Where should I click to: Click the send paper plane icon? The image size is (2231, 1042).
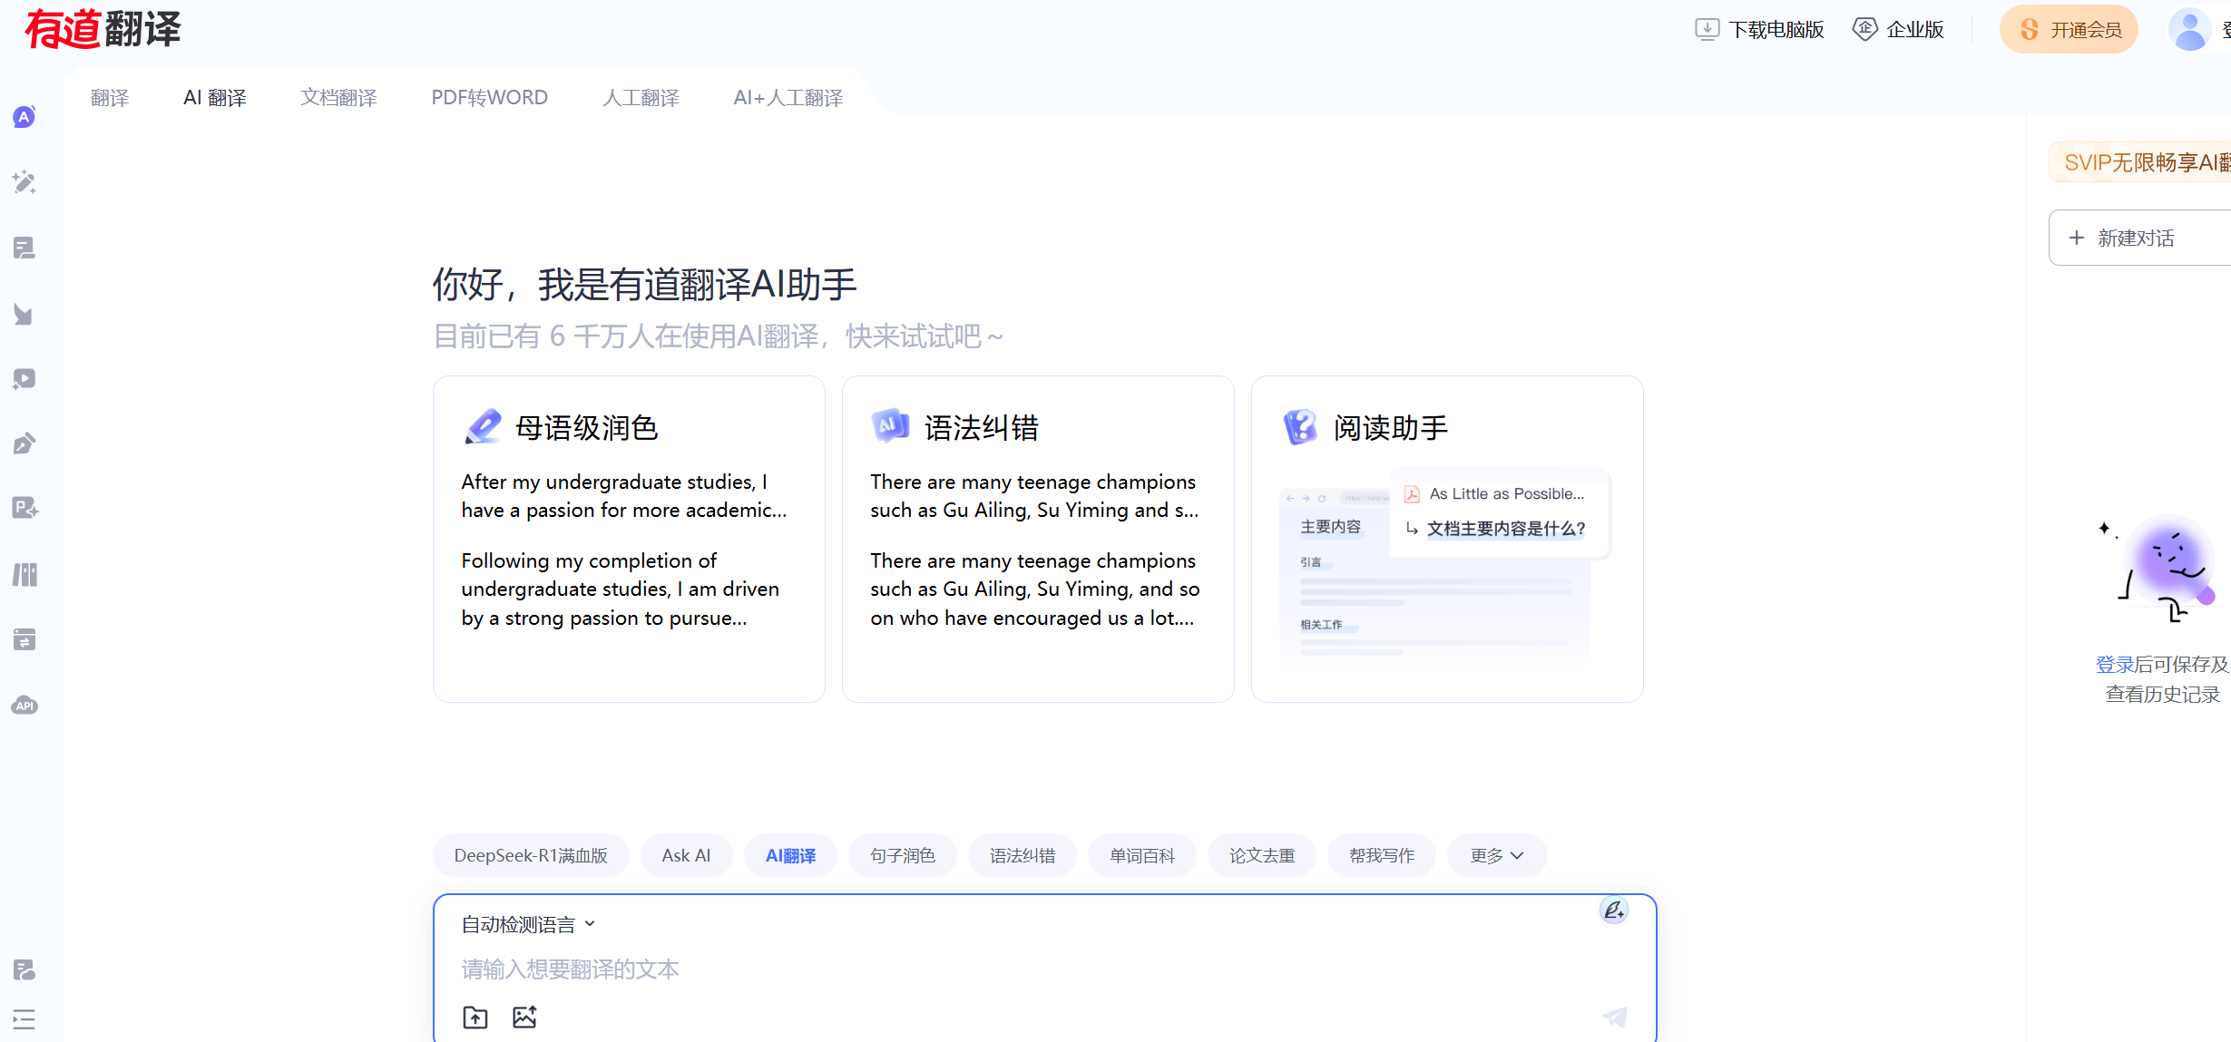(1615, 1017)
